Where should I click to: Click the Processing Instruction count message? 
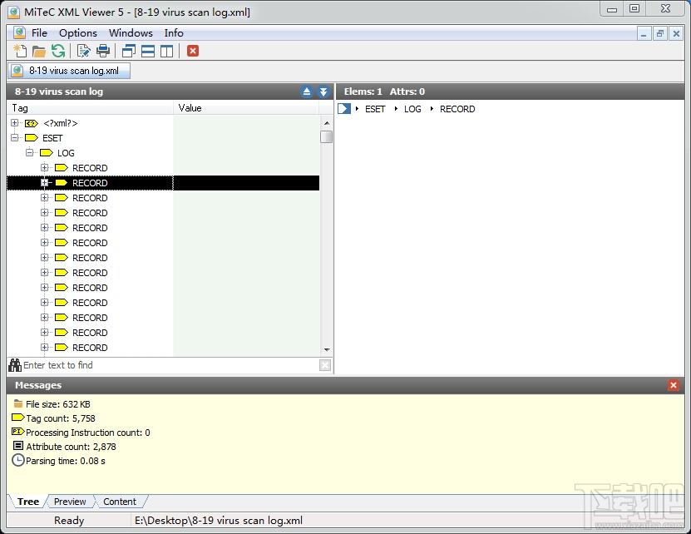[x=87, y=433]
